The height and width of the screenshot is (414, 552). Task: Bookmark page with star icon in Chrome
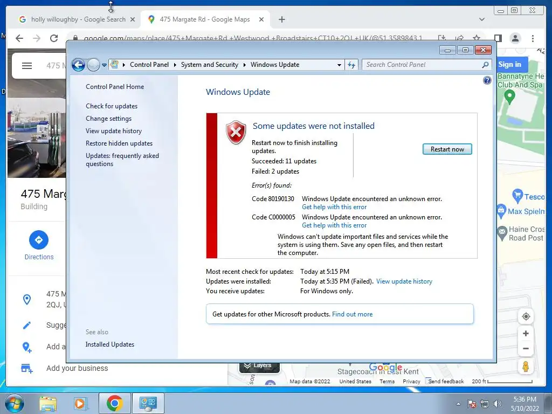(x=477, y=38)
